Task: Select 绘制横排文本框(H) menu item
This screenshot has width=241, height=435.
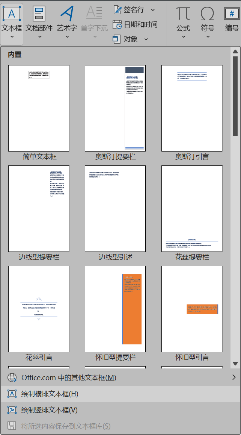Action: 120,394
